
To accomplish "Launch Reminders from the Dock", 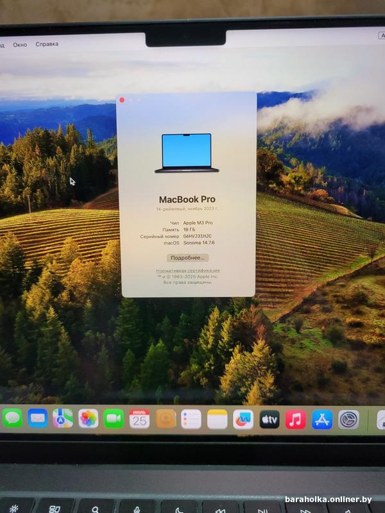I will [x=191, y=419].
